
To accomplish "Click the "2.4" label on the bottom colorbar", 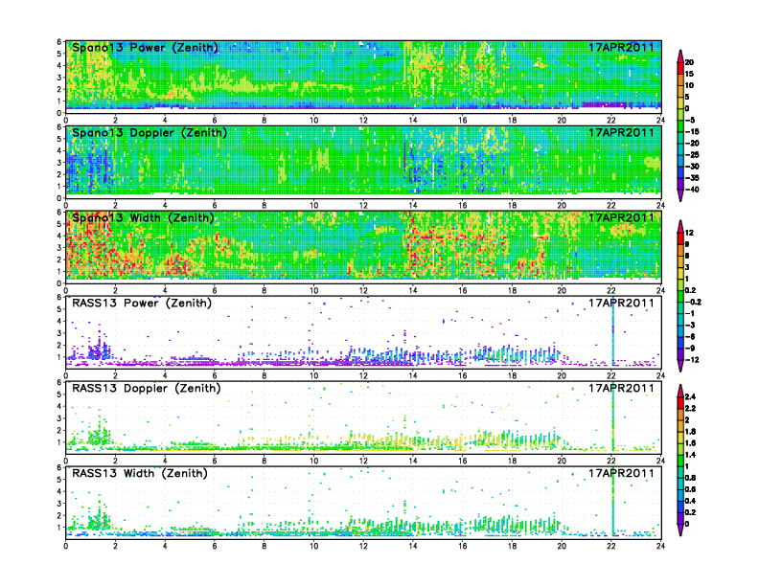I will 691,396.
